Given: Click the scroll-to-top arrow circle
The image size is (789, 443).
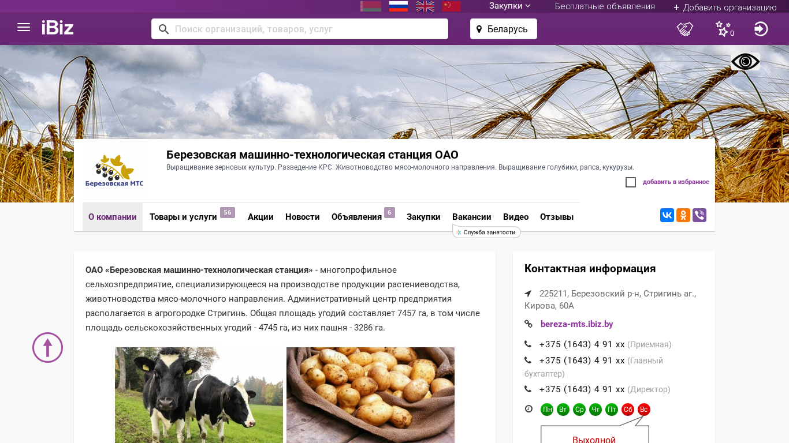Looking at the screenshot, I should click(x=47, y=347).
